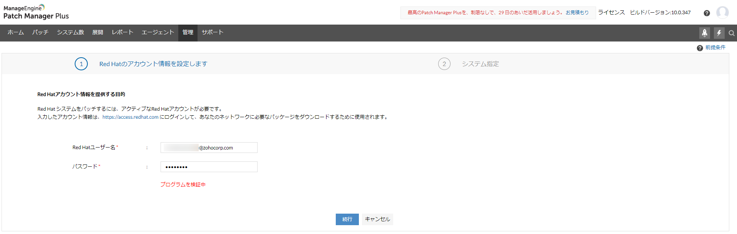The height and width of the screenshot is (234, 737).
Task: Click the question mark icon beside 前提条件
Action: [x=700, y=48]
